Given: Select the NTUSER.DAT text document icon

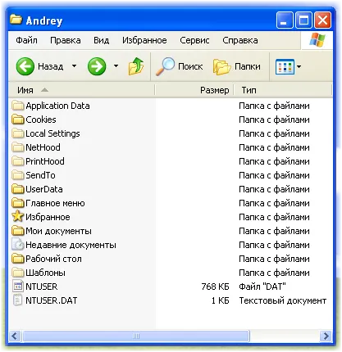Looking at the screenshot, I should click(x=18, y=300).
